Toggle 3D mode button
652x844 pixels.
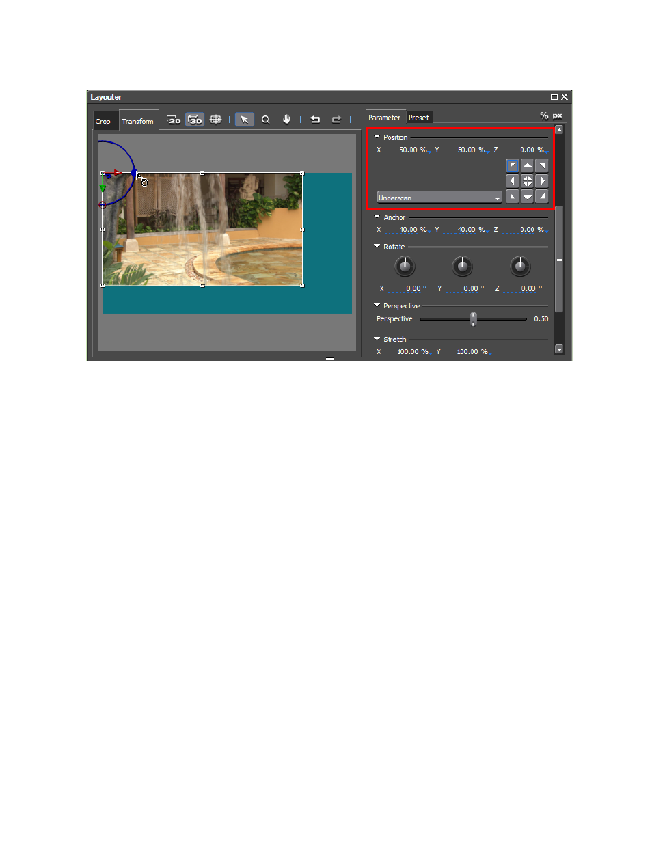coord(195,120)
